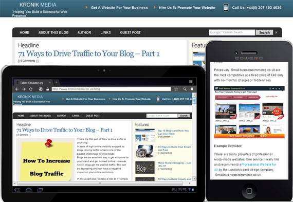
Task: Click the top Search button
Action: point(264,32)
